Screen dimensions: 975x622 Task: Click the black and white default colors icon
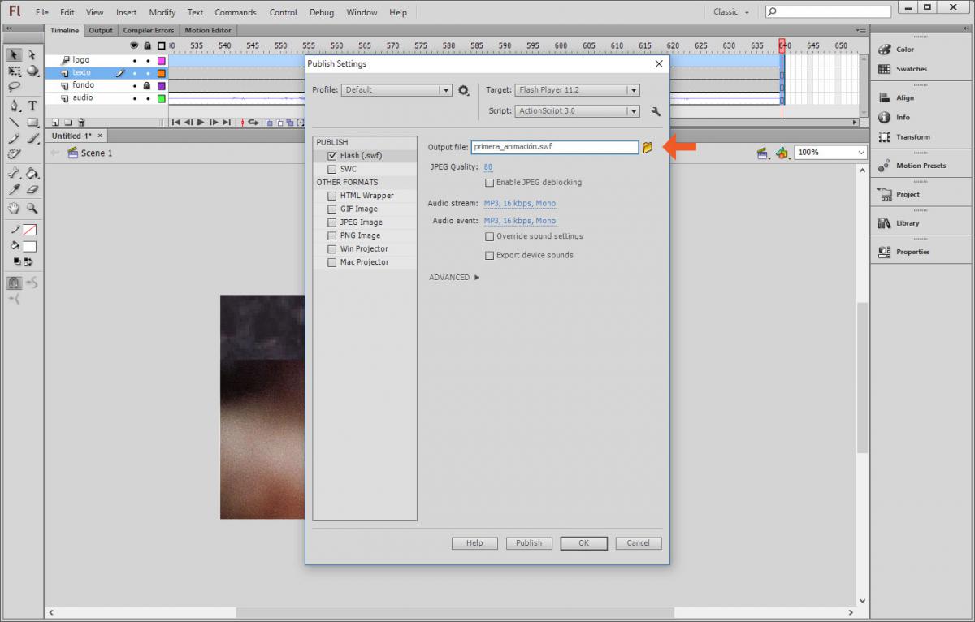click(x=17, y=261)
